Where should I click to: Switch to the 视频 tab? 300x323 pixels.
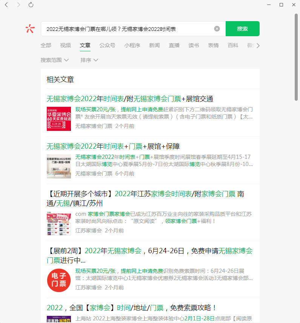tap(66, 45)
